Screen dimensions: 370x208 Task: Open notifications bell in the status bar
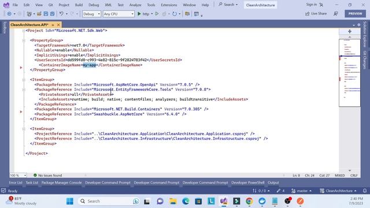[365, 191]
